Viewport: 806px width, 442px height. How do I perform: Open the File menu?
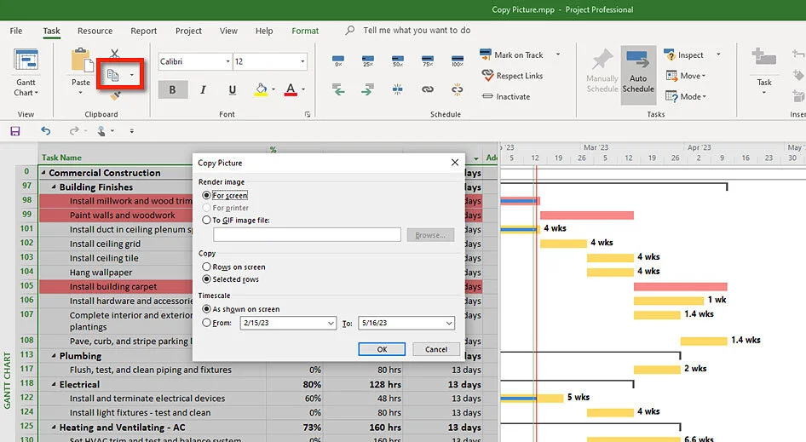[16, 31]
